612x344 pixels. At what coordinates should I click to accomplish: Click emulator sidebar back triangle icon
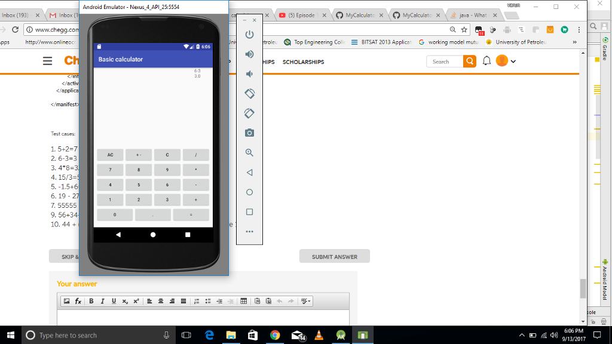[249, 173]
